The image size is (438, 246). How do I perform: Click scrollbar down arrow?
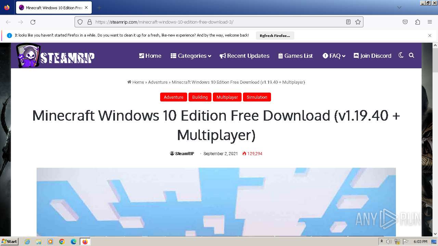click(435, 234)
